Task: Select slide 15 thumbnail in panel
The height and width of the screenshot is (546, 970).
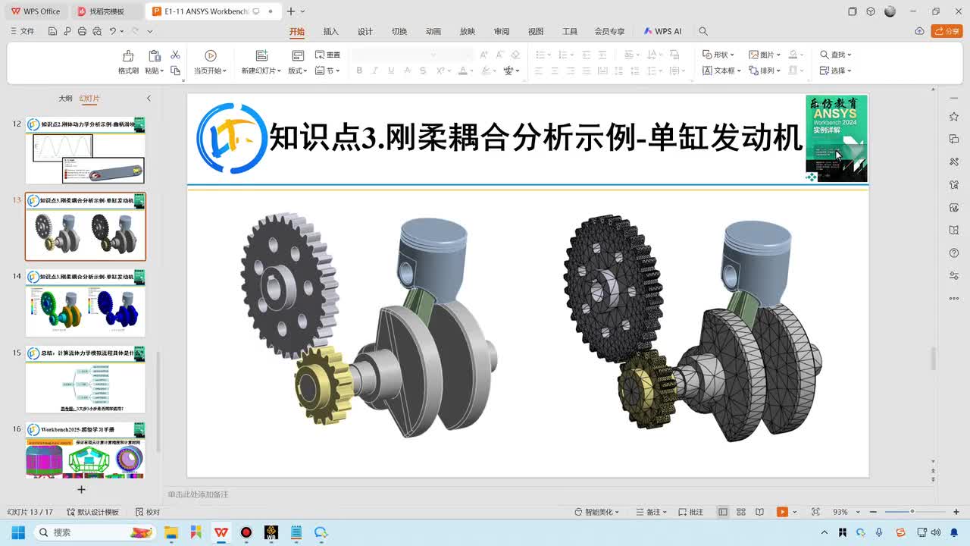Action: click(86, 380)
